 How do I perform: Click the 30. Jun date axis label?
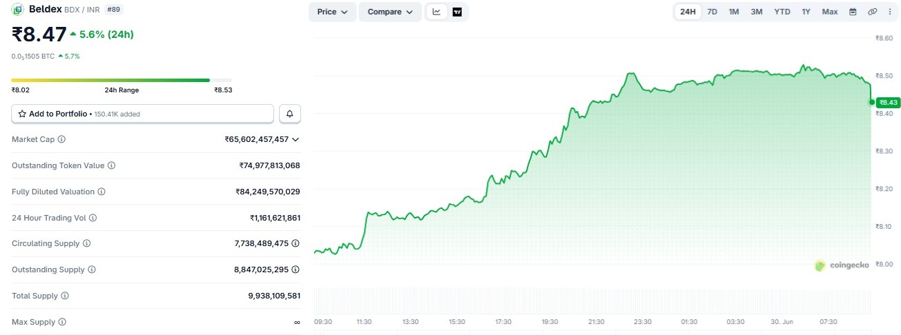coord(782,321)
